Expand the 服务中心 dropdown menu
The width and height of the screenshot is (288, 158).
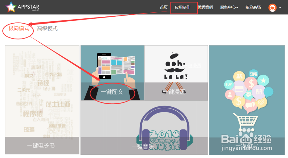pyautogui.click(x=229, y=7)
